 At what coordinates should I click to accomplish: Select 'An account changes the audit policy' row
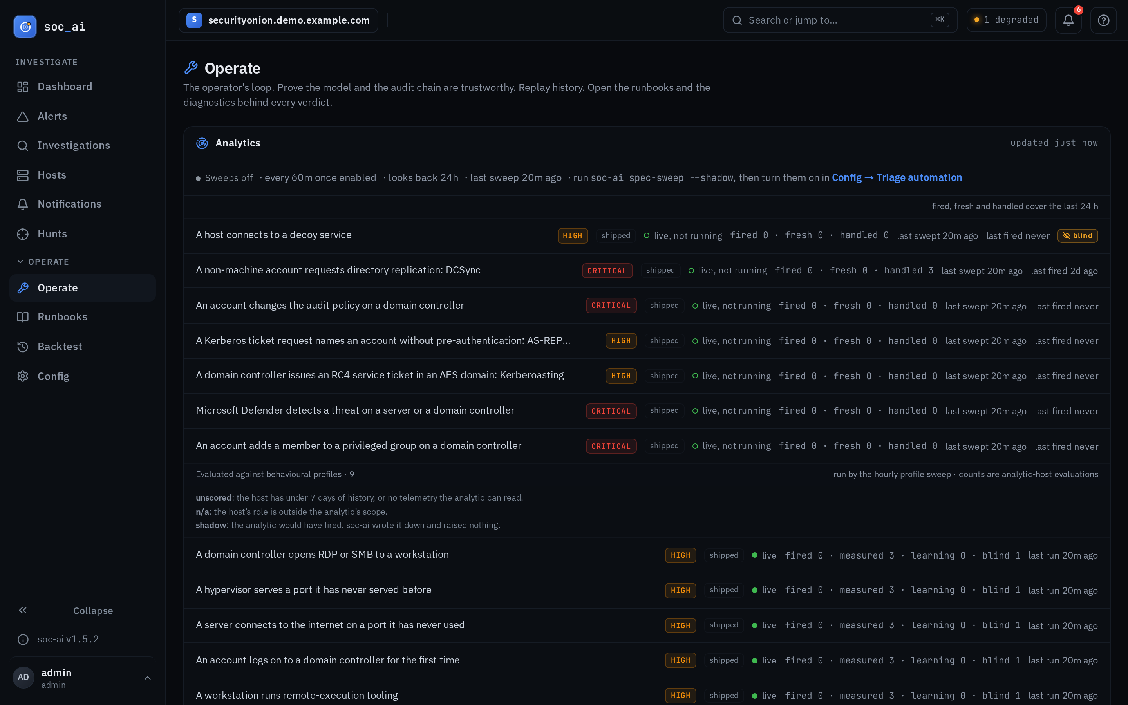[x=647, y=305]
